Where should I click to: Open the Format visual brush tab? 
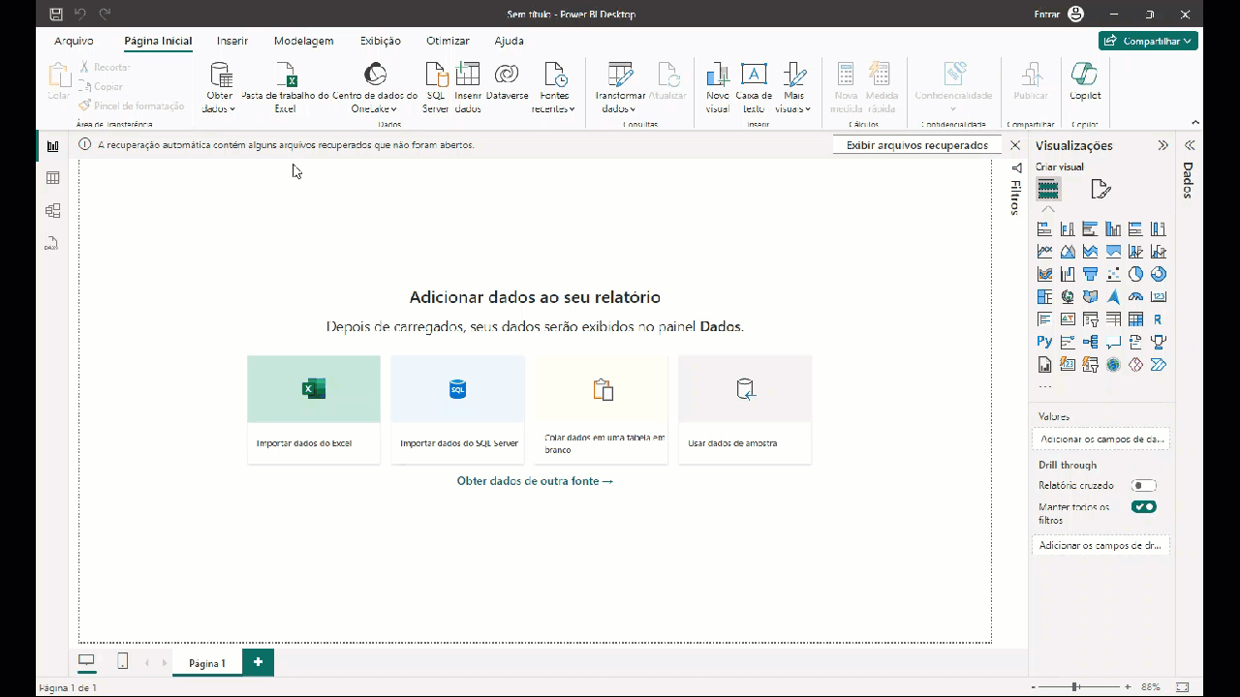(1100, 189)
